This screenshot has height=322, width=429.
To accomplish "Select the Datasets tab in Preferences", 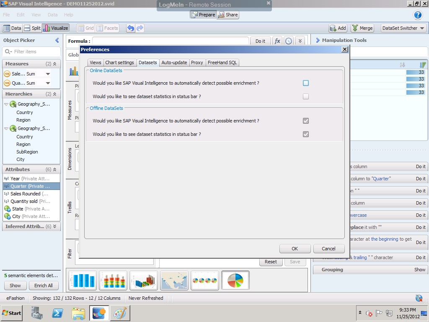I will coord(148,63).
